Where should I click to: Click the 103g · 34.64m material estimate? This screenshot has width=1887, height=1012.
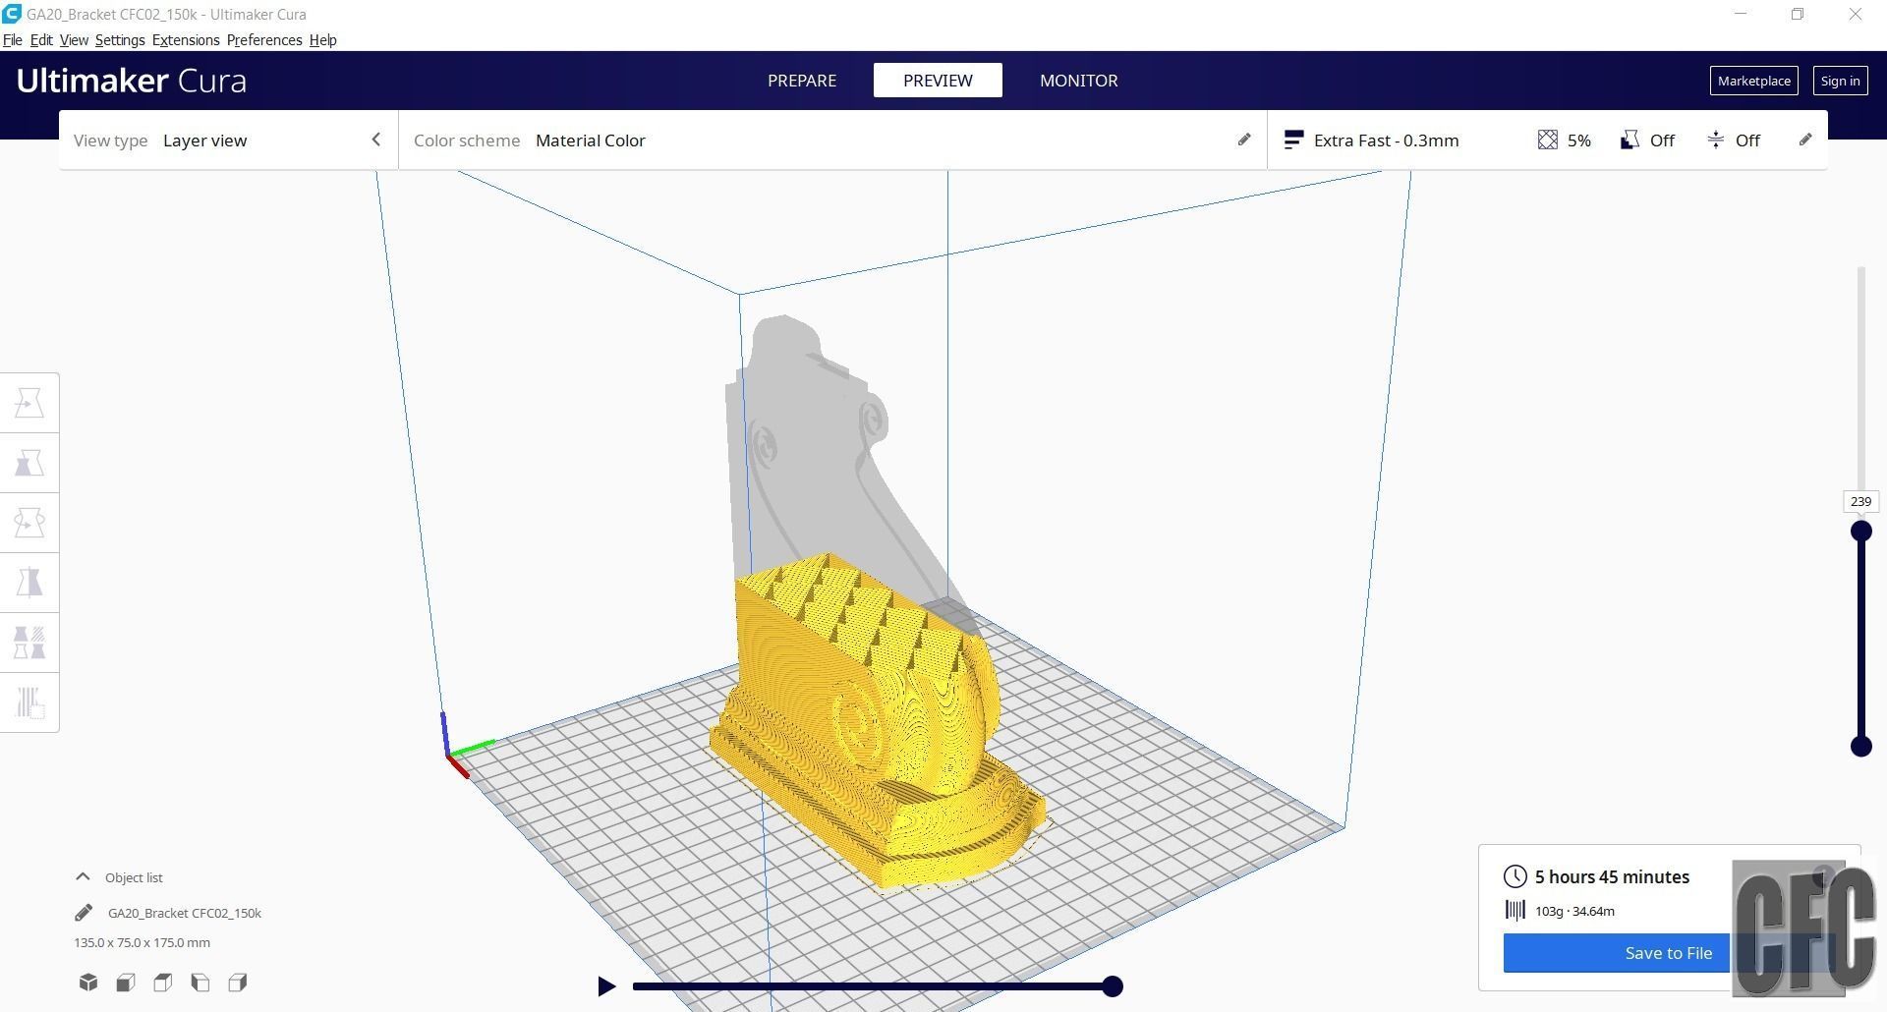tap(1574, 911)
